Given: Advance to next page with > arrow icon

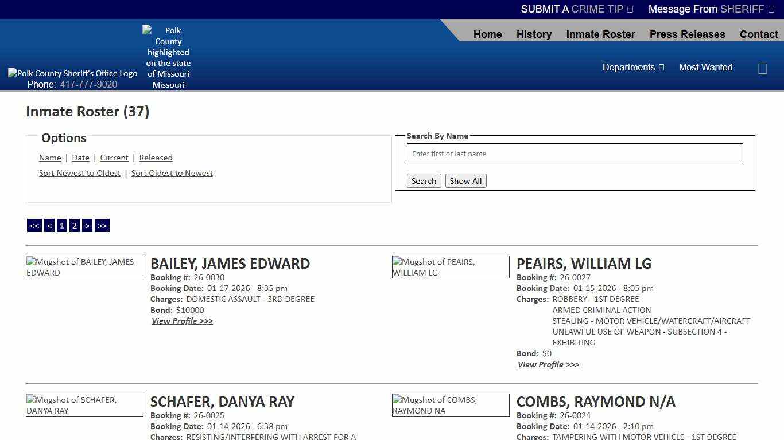Looking at the screenshot, I should point(87,225).
